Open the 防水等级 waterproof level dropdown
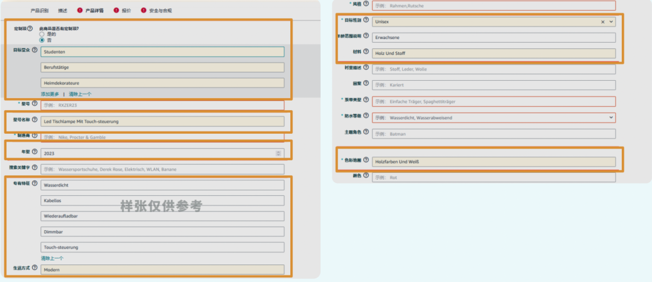The width and height of the screenshot is (652, 282). 612,117
